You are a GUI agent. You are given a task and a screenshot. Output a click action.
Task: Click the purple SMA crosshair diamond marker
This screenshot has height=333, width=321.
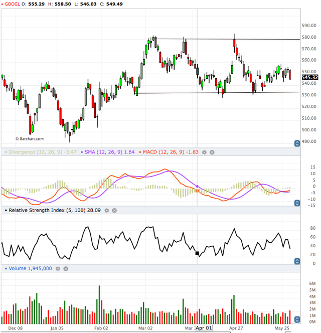pyautogui.click(x=197, y=186)
